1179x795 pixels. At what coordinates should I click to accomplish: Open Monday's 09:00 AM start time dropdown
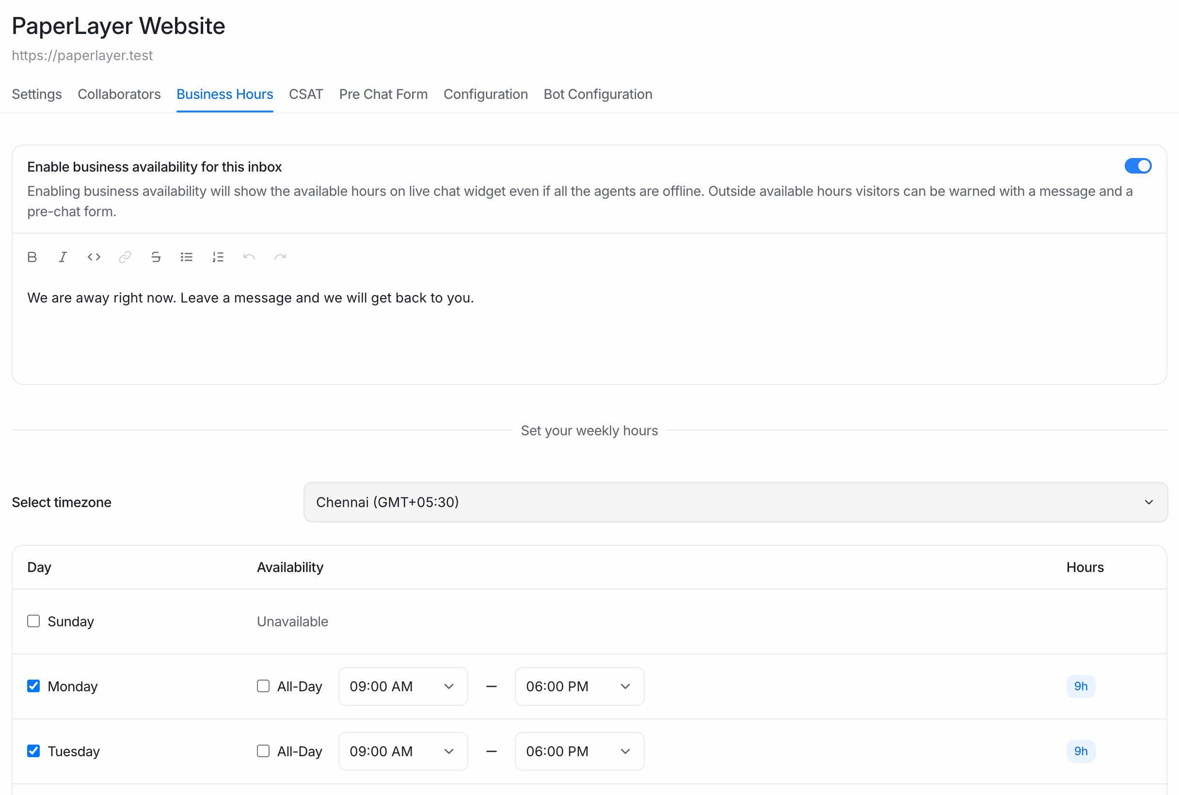tap(403, 686)
